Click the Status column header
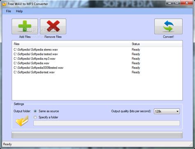195x149 pixels. (x=156, y=44)
